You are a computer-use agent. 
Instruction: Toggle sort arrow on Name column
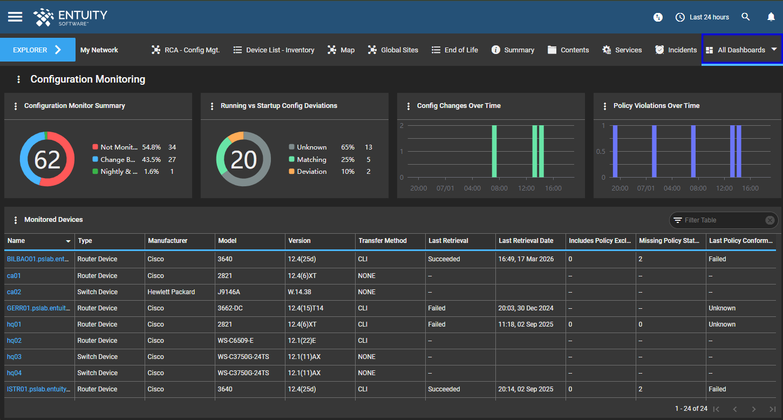point(69,241)
